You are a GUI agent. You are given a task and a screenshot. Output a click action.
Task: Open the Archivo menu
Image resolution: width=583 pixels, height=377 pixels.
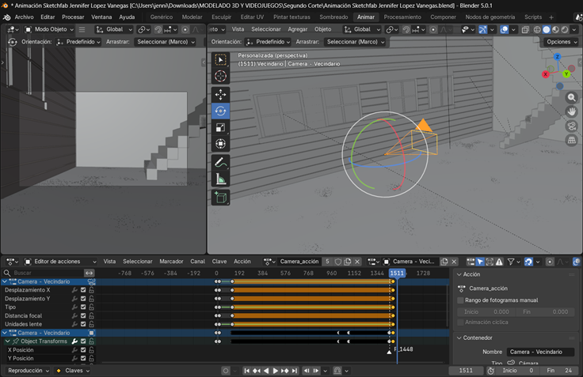[x=25, y=17]
